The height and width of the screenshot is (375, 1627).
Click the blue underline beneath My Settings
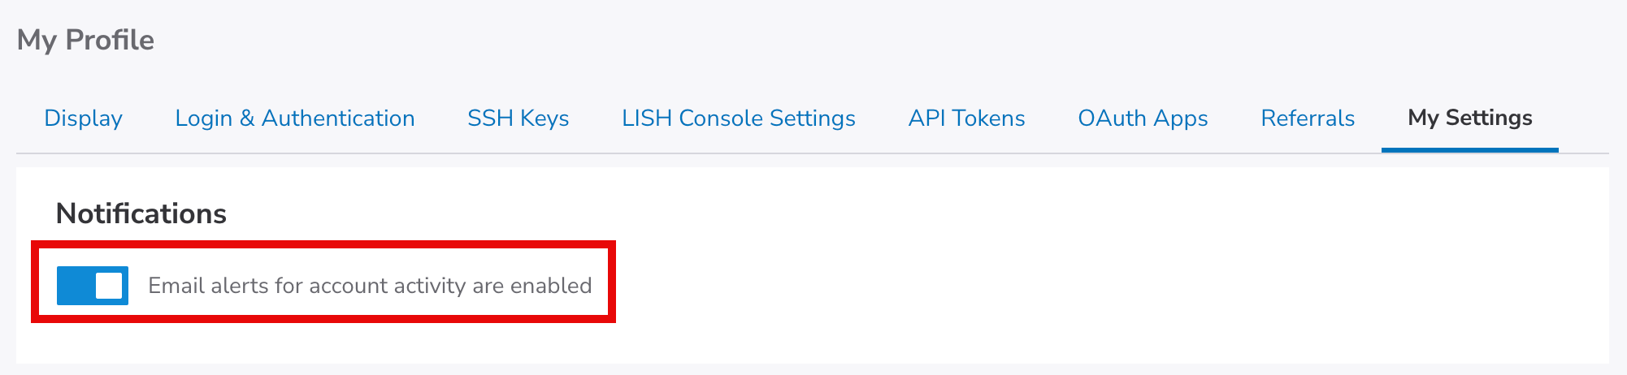pos(1470,150)
